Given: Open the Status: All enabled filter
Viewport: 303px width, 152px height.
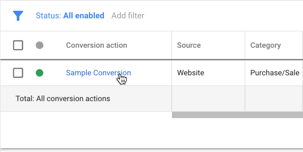Looking at the screenshot, I should (70, 16).
